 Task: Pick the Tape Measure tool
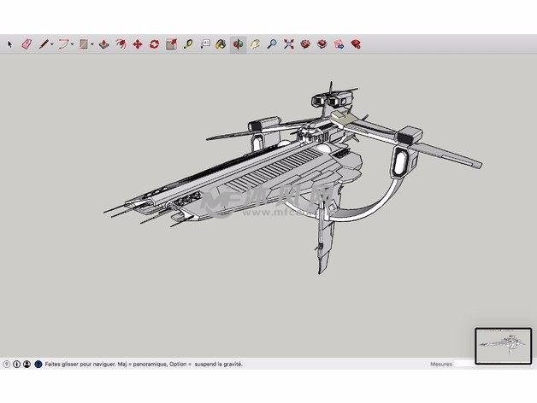tap(187, 44)
